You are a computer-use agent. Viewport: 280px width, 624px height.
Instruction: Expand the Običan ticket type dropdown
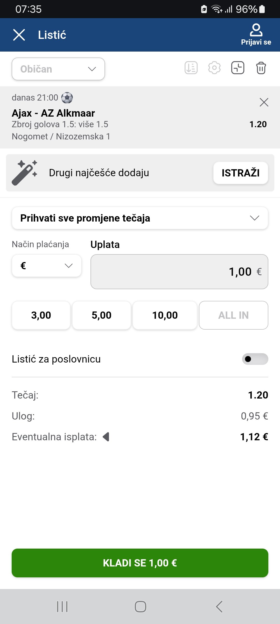tap(58, 69)
